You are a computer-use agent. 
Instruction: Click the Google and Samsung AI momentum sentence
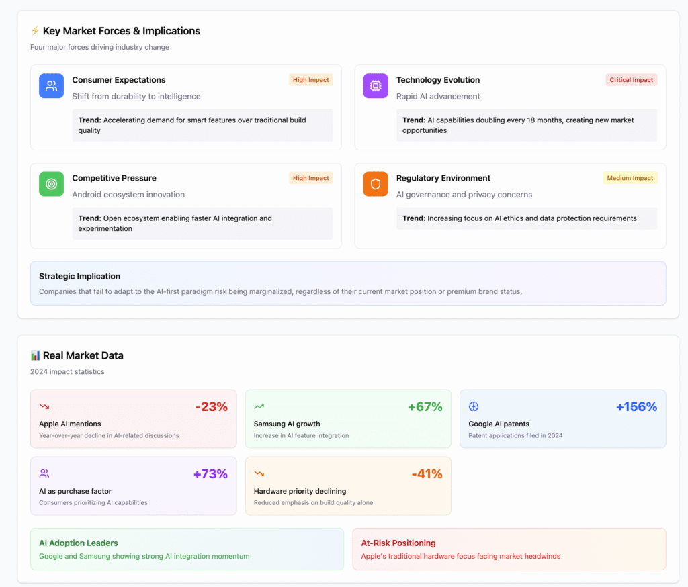tap(144, 556)
